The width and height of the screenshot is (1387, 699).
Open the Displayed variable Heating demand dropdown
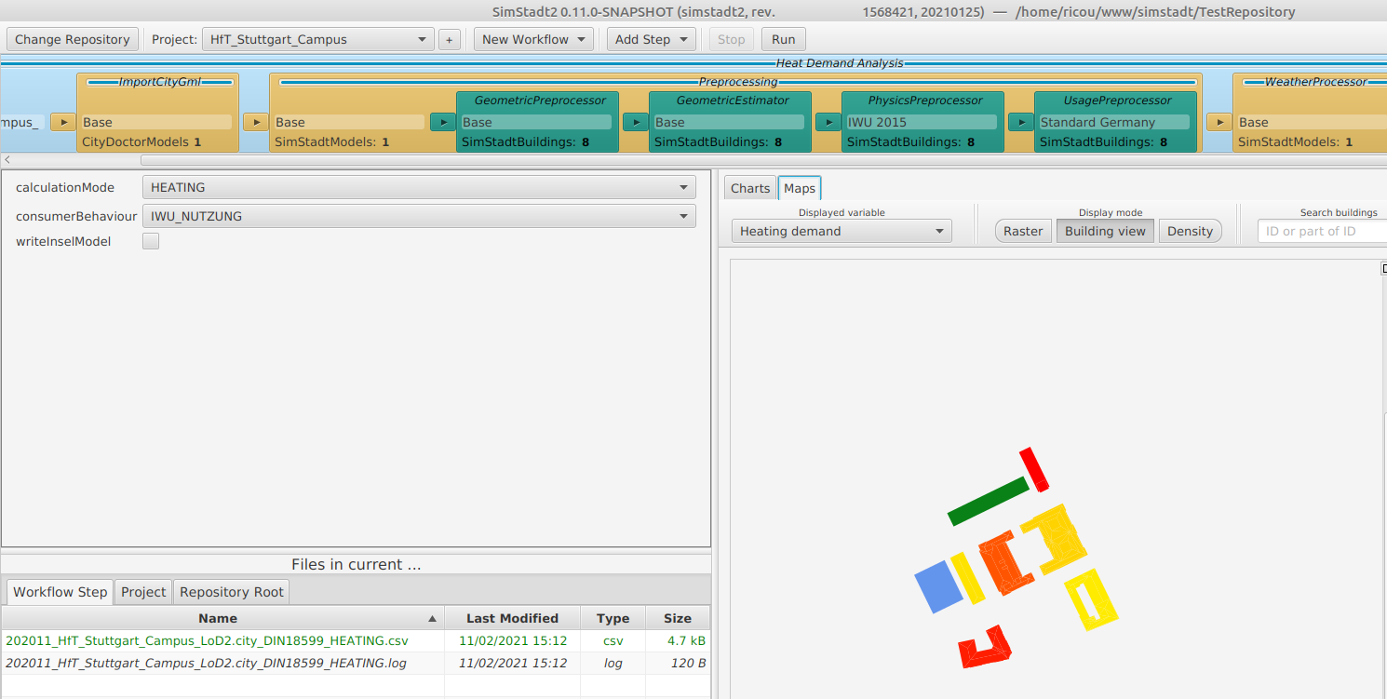click(842, 231)
